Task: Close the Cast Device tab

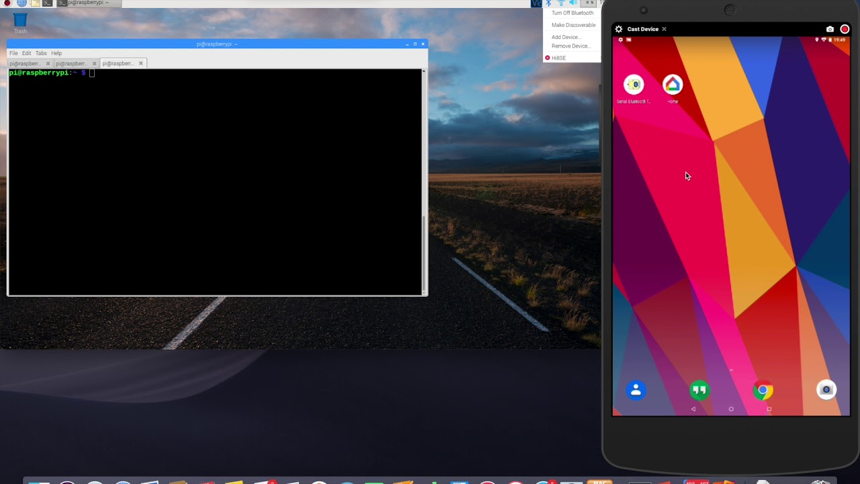Action: click(x=664, y=29)
